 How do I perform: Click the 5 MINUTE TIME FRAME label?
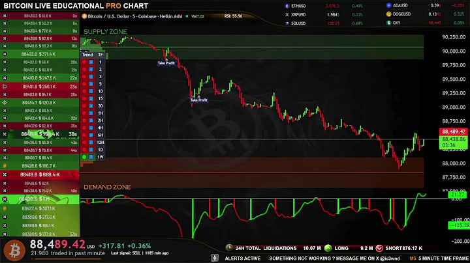click(x=444, y=258)
